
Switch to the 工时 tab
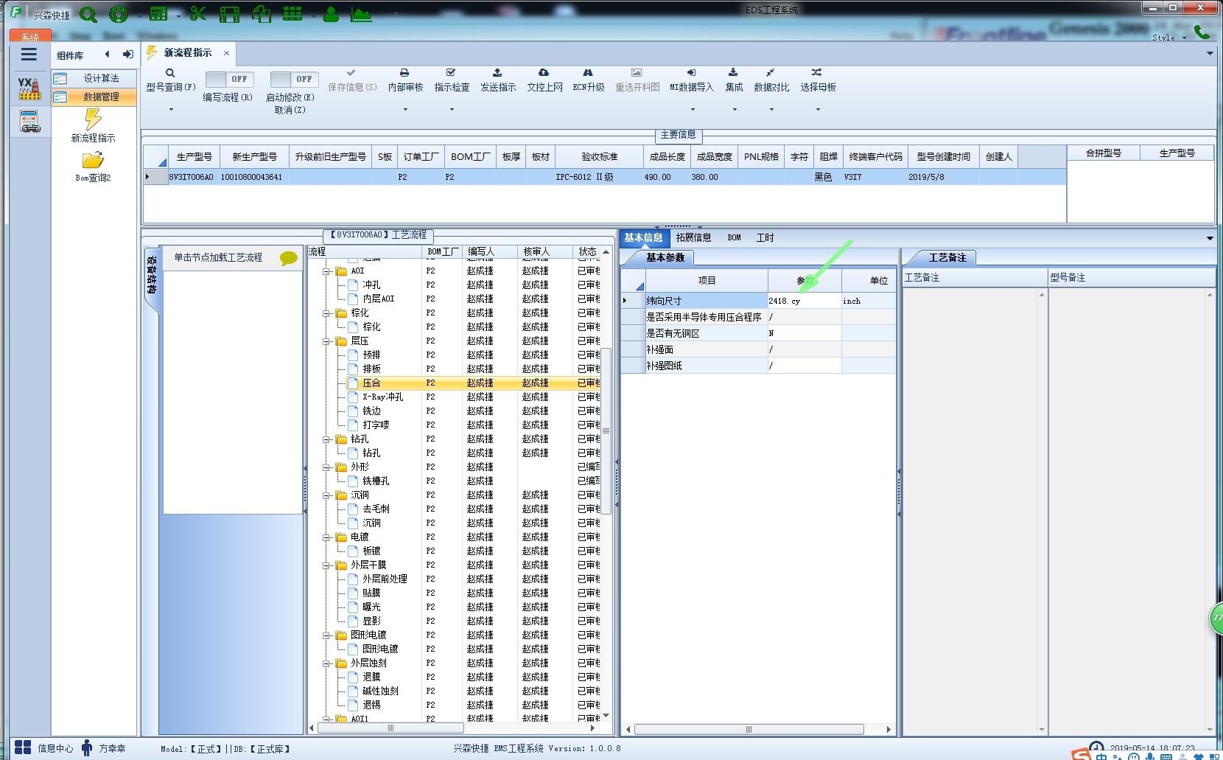[x=765, y=237]
